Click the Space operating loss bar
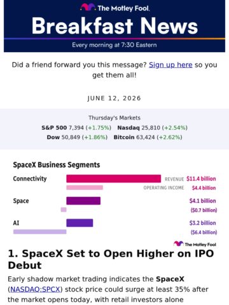The image size is (229, 305). point(64,210)
